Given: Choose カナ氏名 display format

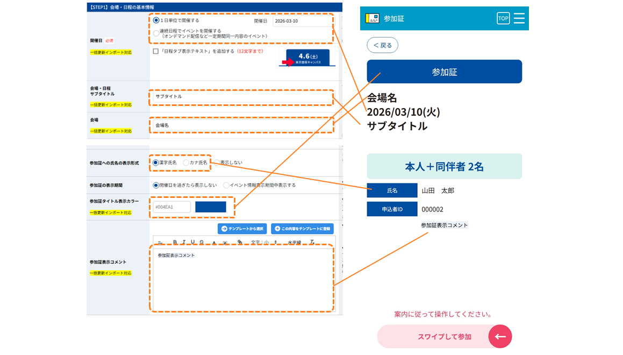Looking at the screenshot, I should [186, 162].
